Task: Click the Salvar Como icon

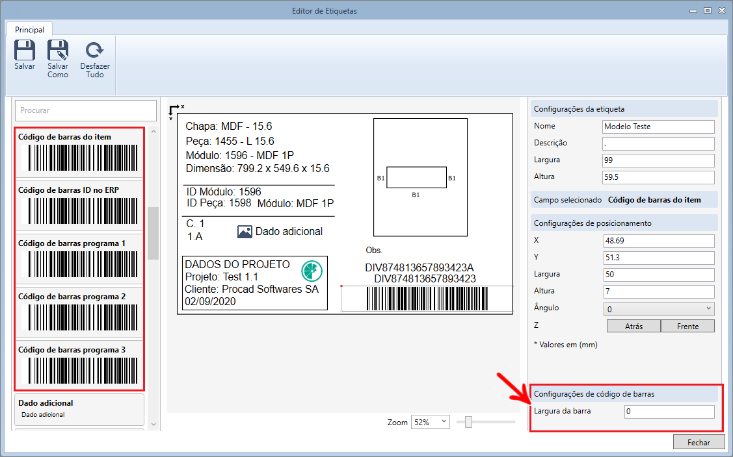Action: (x=57, y=51)
